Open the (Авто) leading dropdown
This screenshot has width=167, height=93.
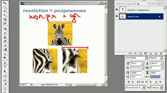click(x=162, y=63)
